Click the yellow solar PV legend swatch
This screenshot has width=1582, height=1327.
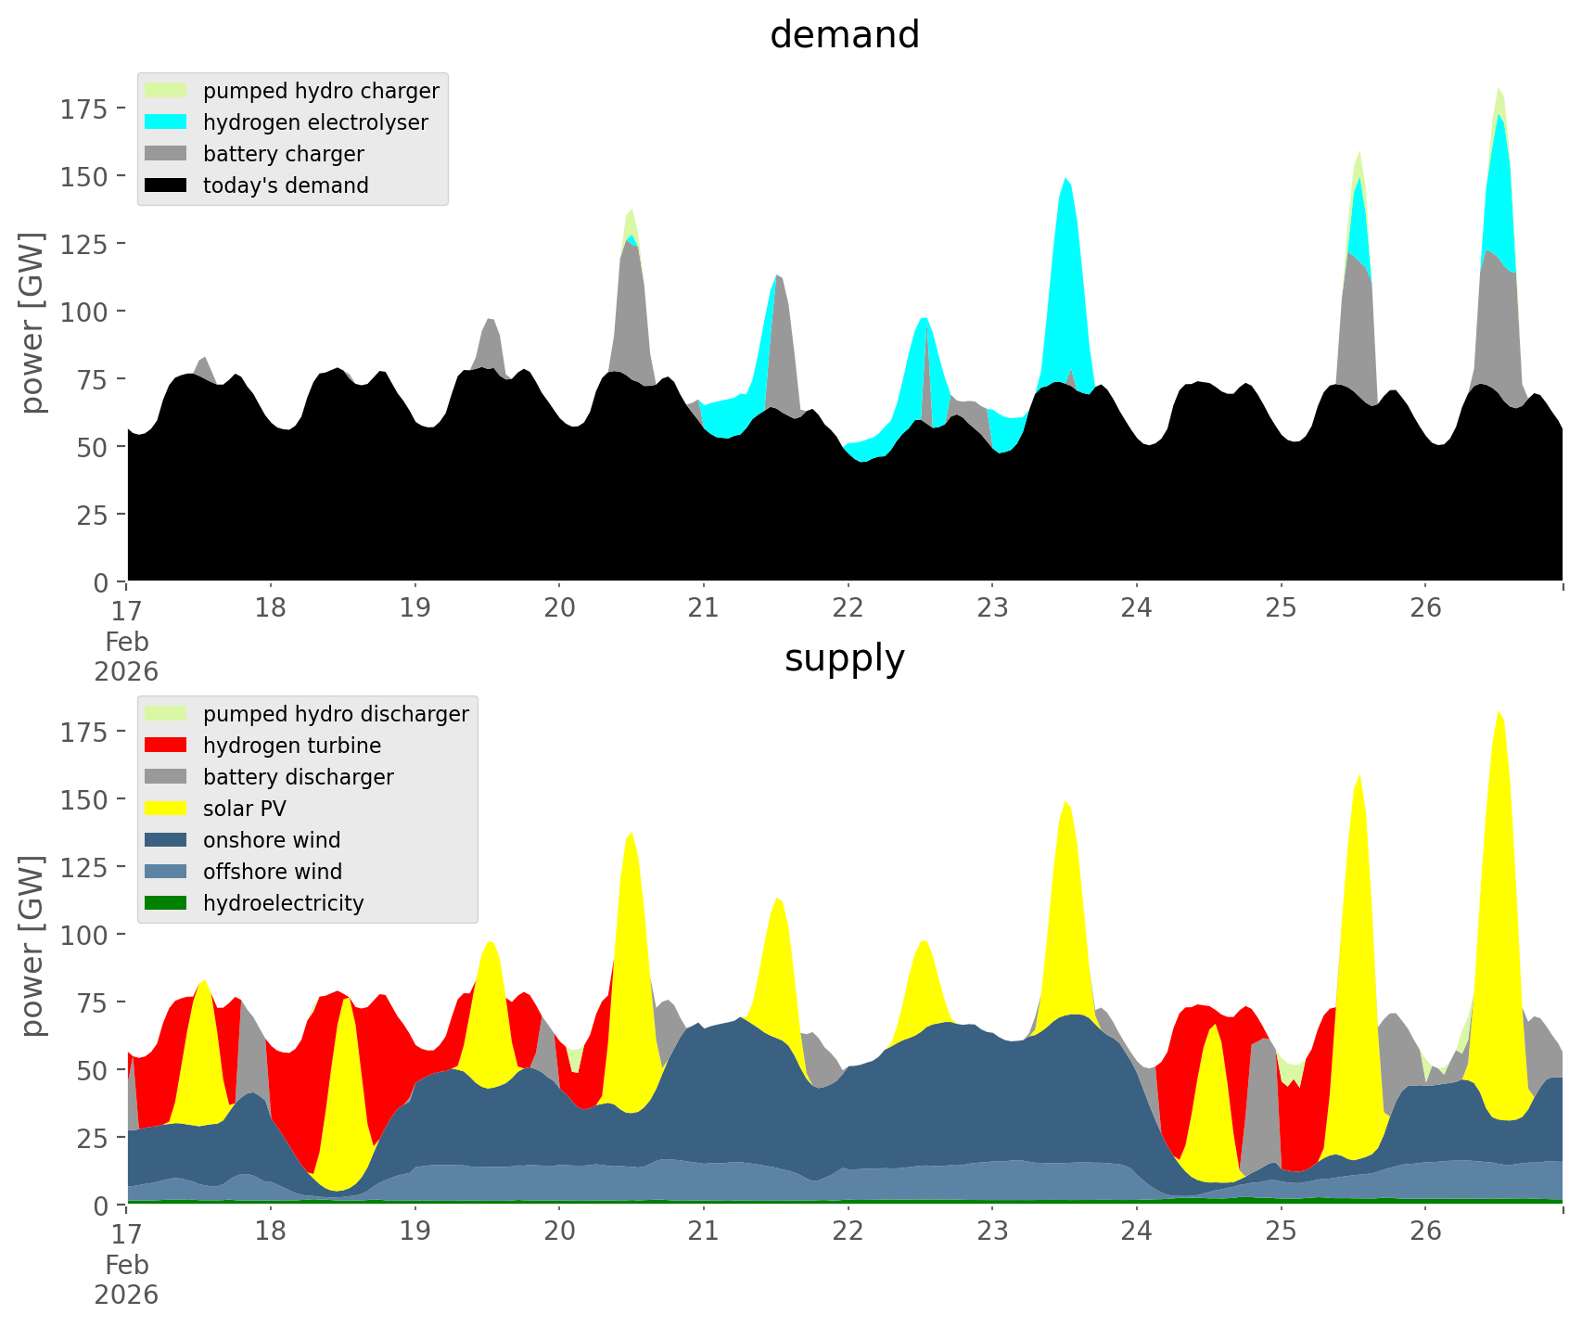pos(166,809)
